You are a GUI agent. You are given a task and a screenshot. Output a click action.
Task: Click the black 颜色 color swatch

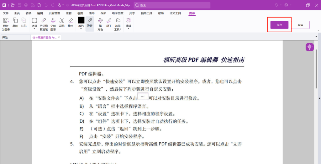pos(81,20)
